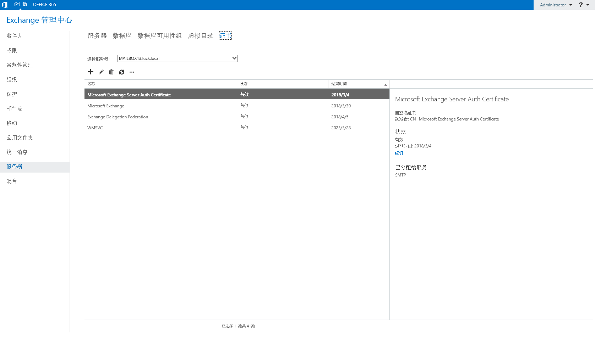
Task: Click the edit pencil icon
Action: (101, 72)
